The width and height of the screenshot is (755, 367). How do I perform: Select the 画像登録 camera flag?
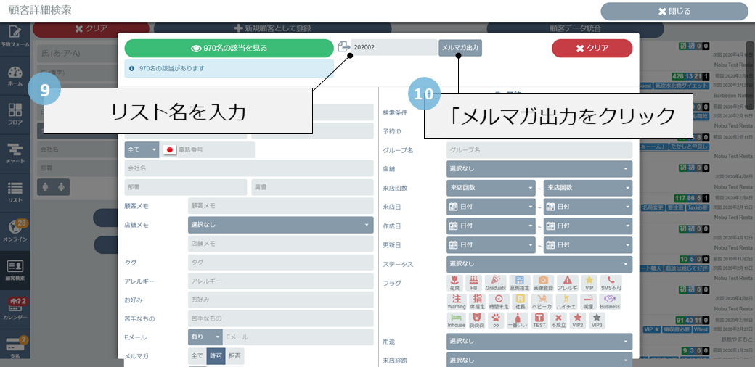click(x=542, y=282)
